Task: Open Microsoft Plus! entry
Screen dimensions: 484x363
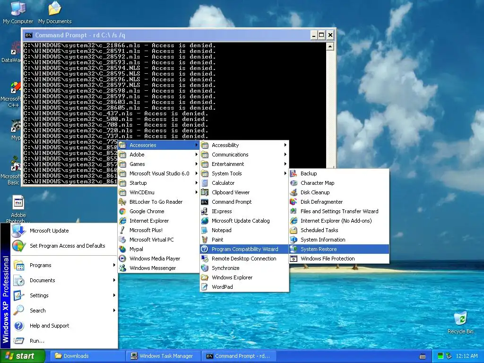Action: pyautogui.click(x=159, y=230)
